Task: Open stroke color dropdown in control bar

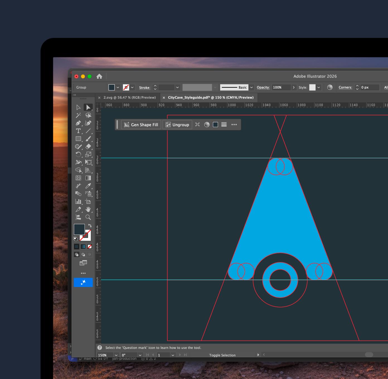Action: [x=132, y=88]
